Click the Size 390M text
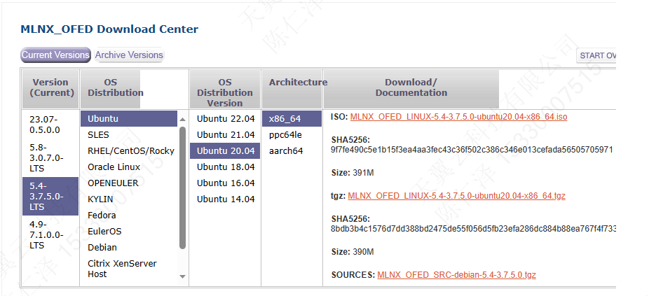The image size is (649, 296). [x=353, y=252]
